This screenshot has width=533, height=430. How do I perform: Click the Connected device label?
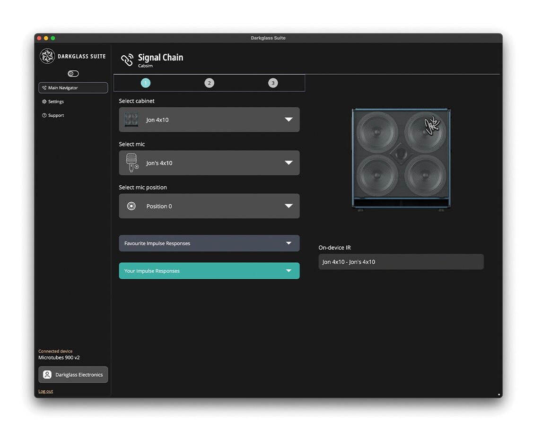point(55,351)
